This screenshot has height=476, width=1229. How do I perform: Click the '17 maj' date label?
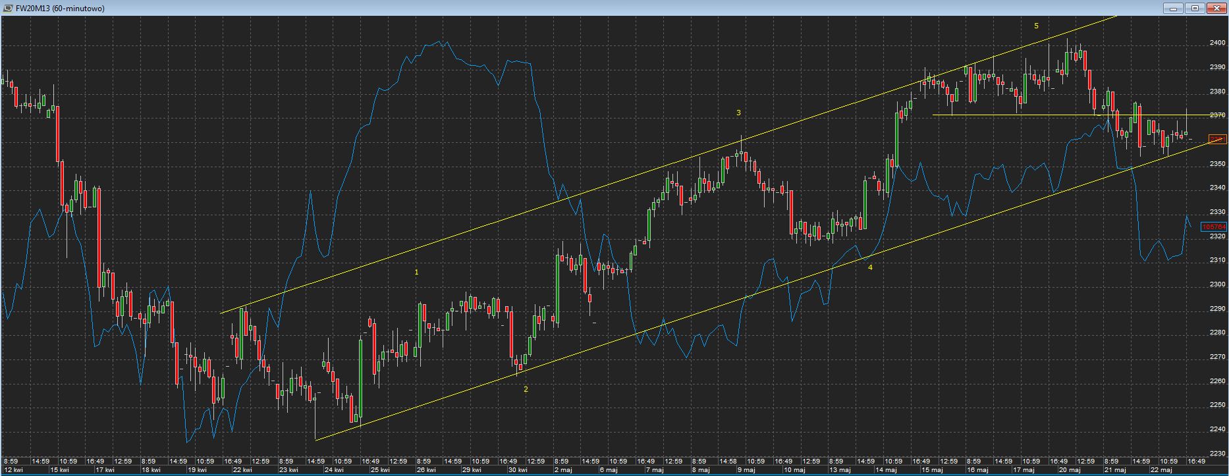click(x=1024, y=470)
